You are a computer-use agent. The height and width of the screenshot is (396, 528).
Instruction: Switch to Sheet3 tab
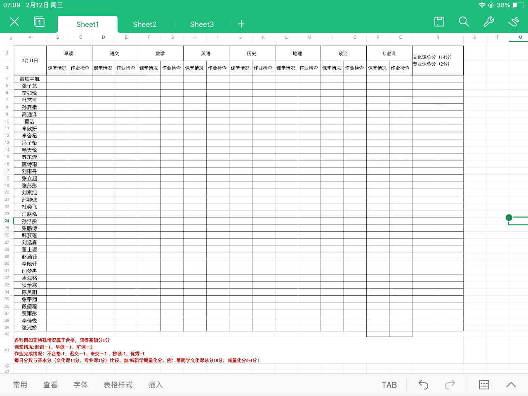coord(202,24)
